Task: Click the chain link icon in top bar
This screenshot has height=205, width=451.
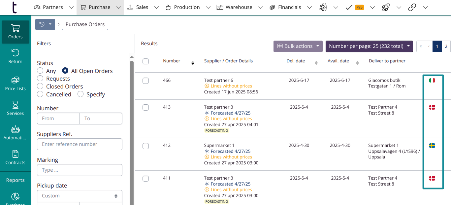Action: 412,7
